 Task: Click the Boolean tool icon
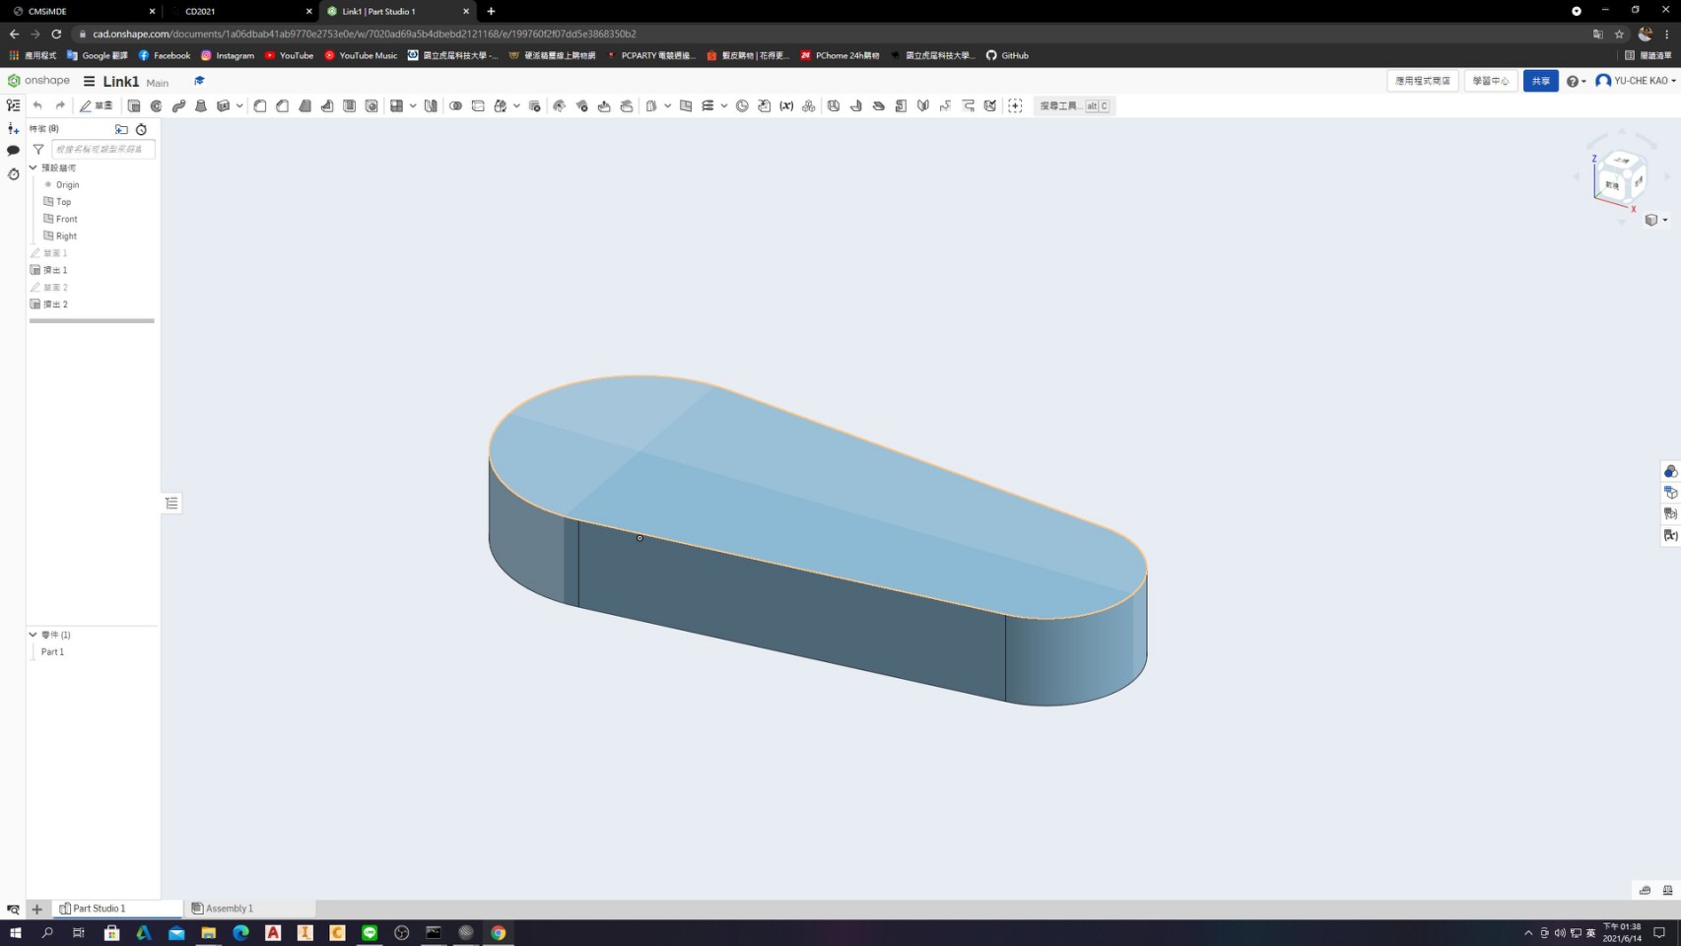coord(456,105)
